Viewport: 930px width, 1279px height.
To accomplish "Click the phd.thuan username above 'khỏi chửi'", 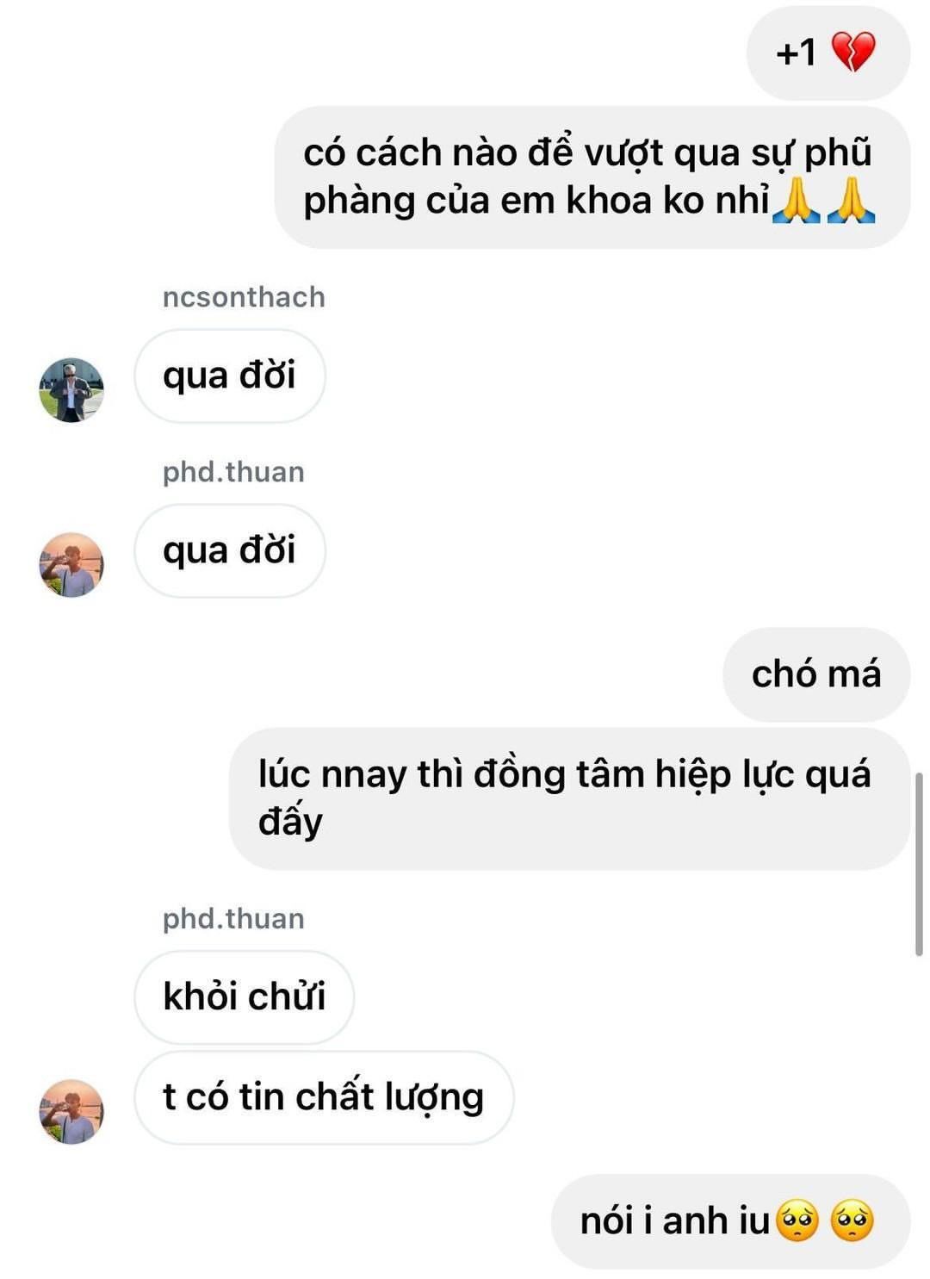I will point(233,918).
